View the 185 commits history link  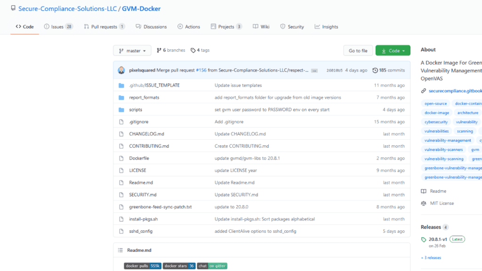[388, 71]
